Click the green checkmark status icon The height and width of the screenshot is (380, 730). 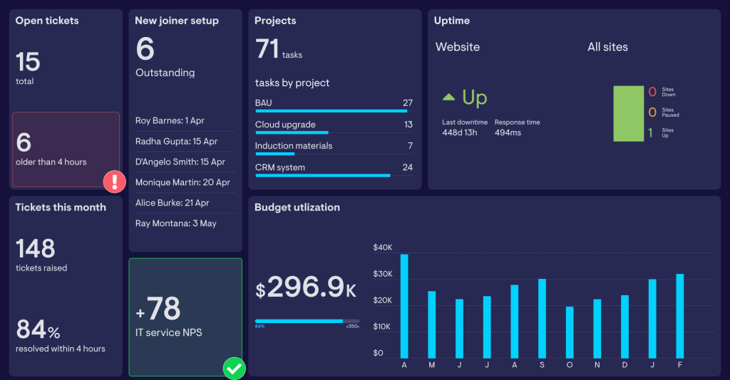point(234,369)
